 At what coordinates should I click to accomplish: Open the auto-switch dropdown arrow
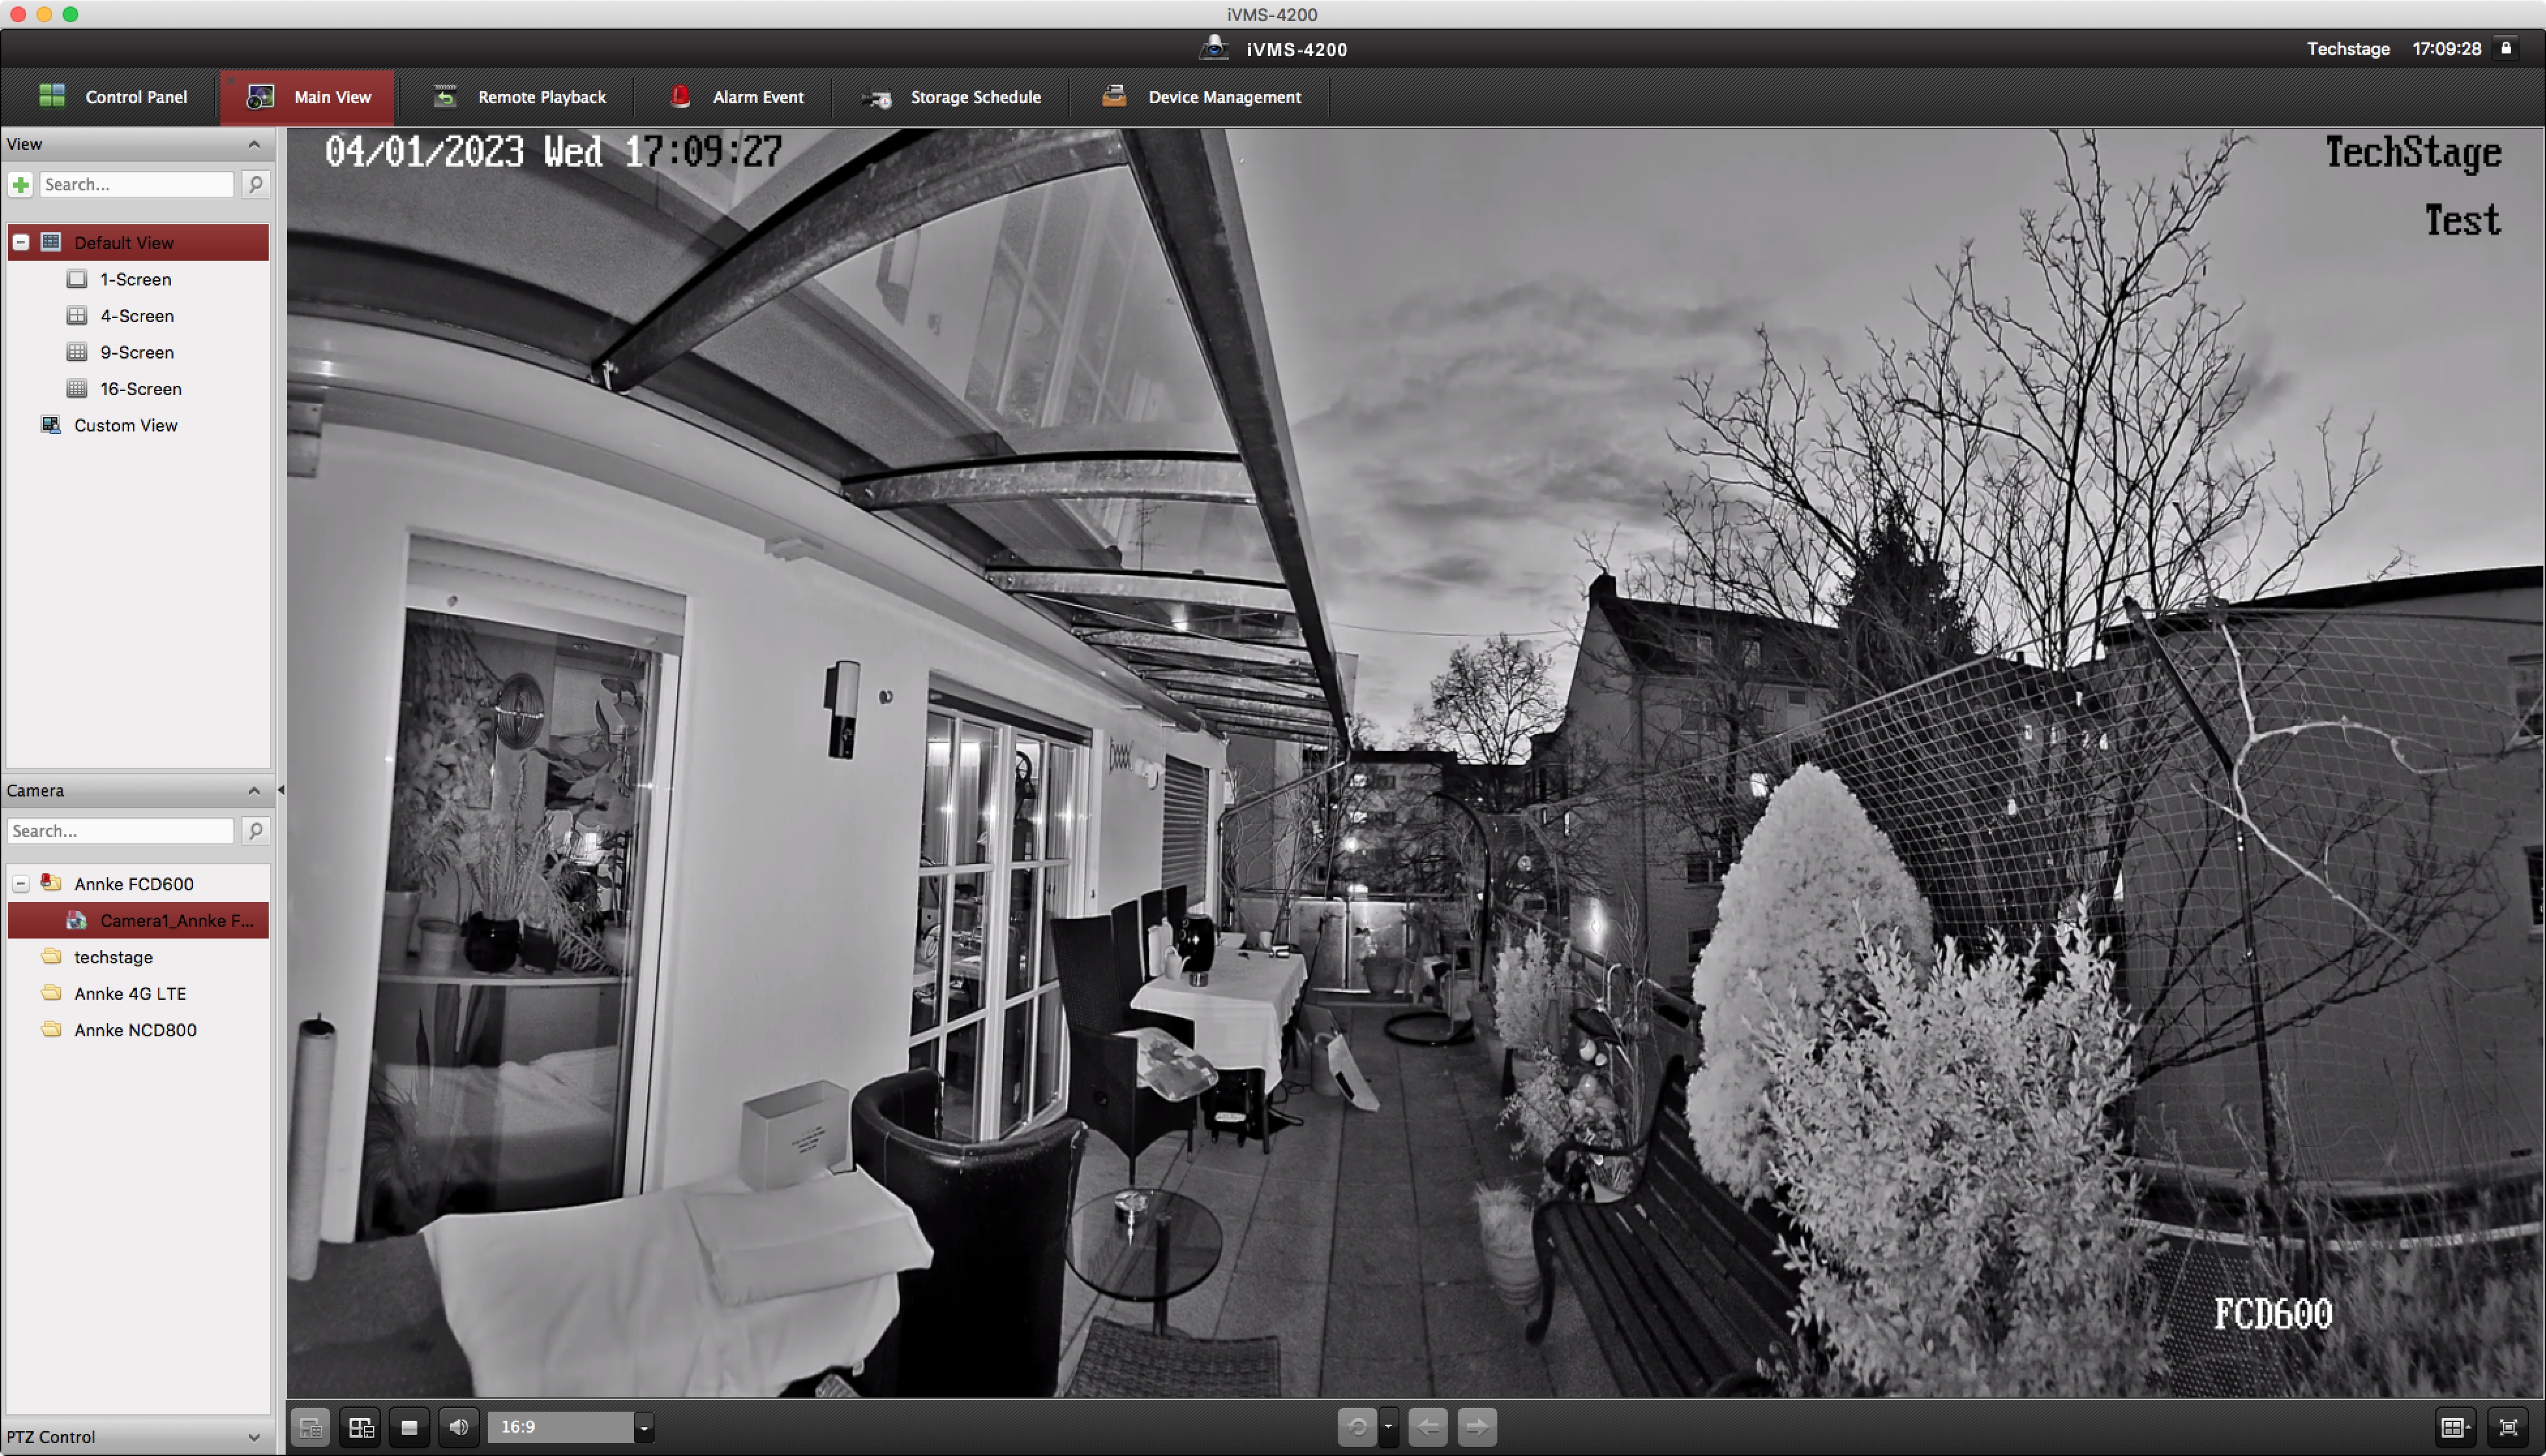pos(1388,1427)
